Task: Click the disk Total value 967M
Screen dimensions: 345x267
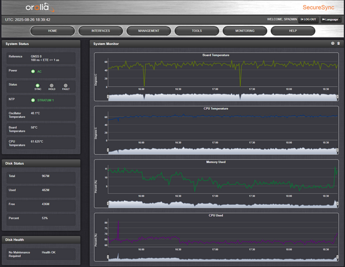Action: pos(45,176)
